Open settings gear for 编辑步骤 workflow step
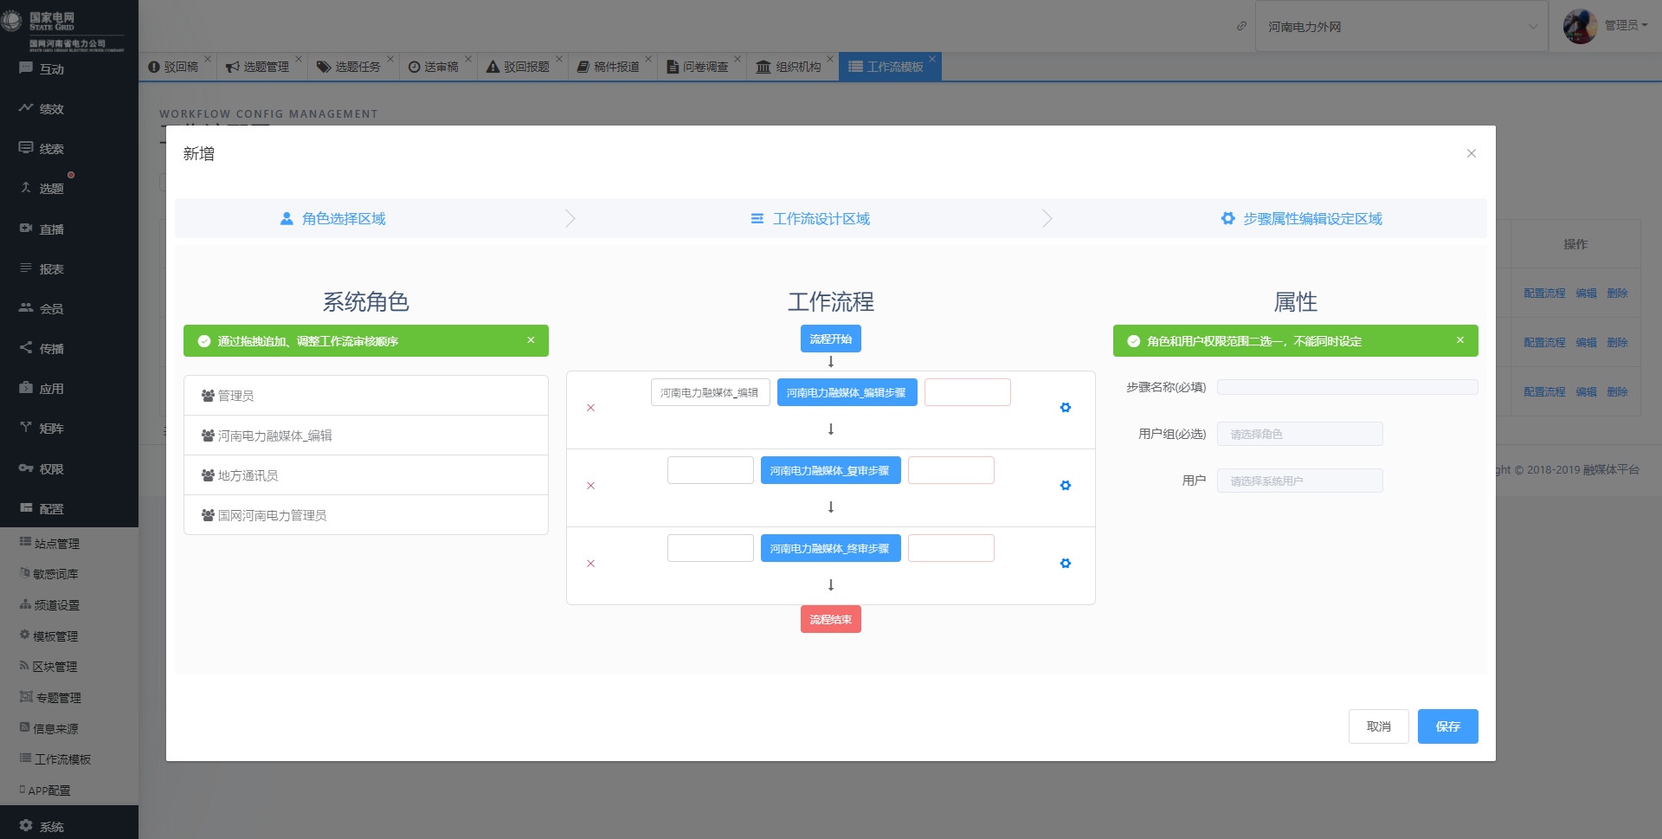The height and width of the screenshot is (839, 1662). point(1066,408)
